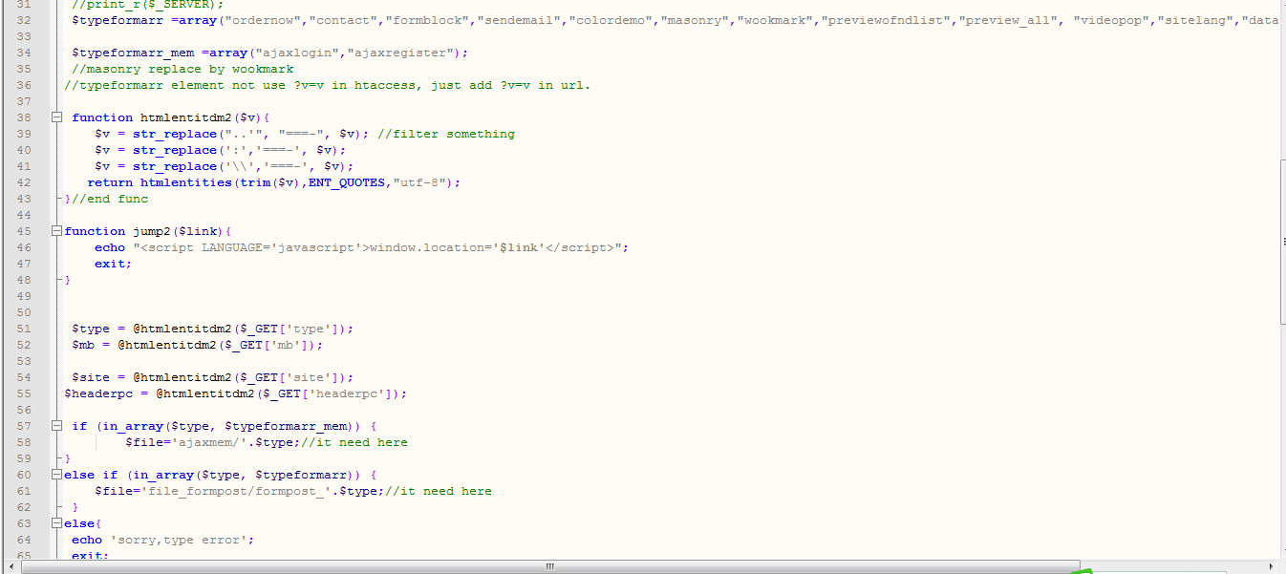
Task: Click the "masonry" string on line 32
Action: pyautogui.click(x=693, y=20)
